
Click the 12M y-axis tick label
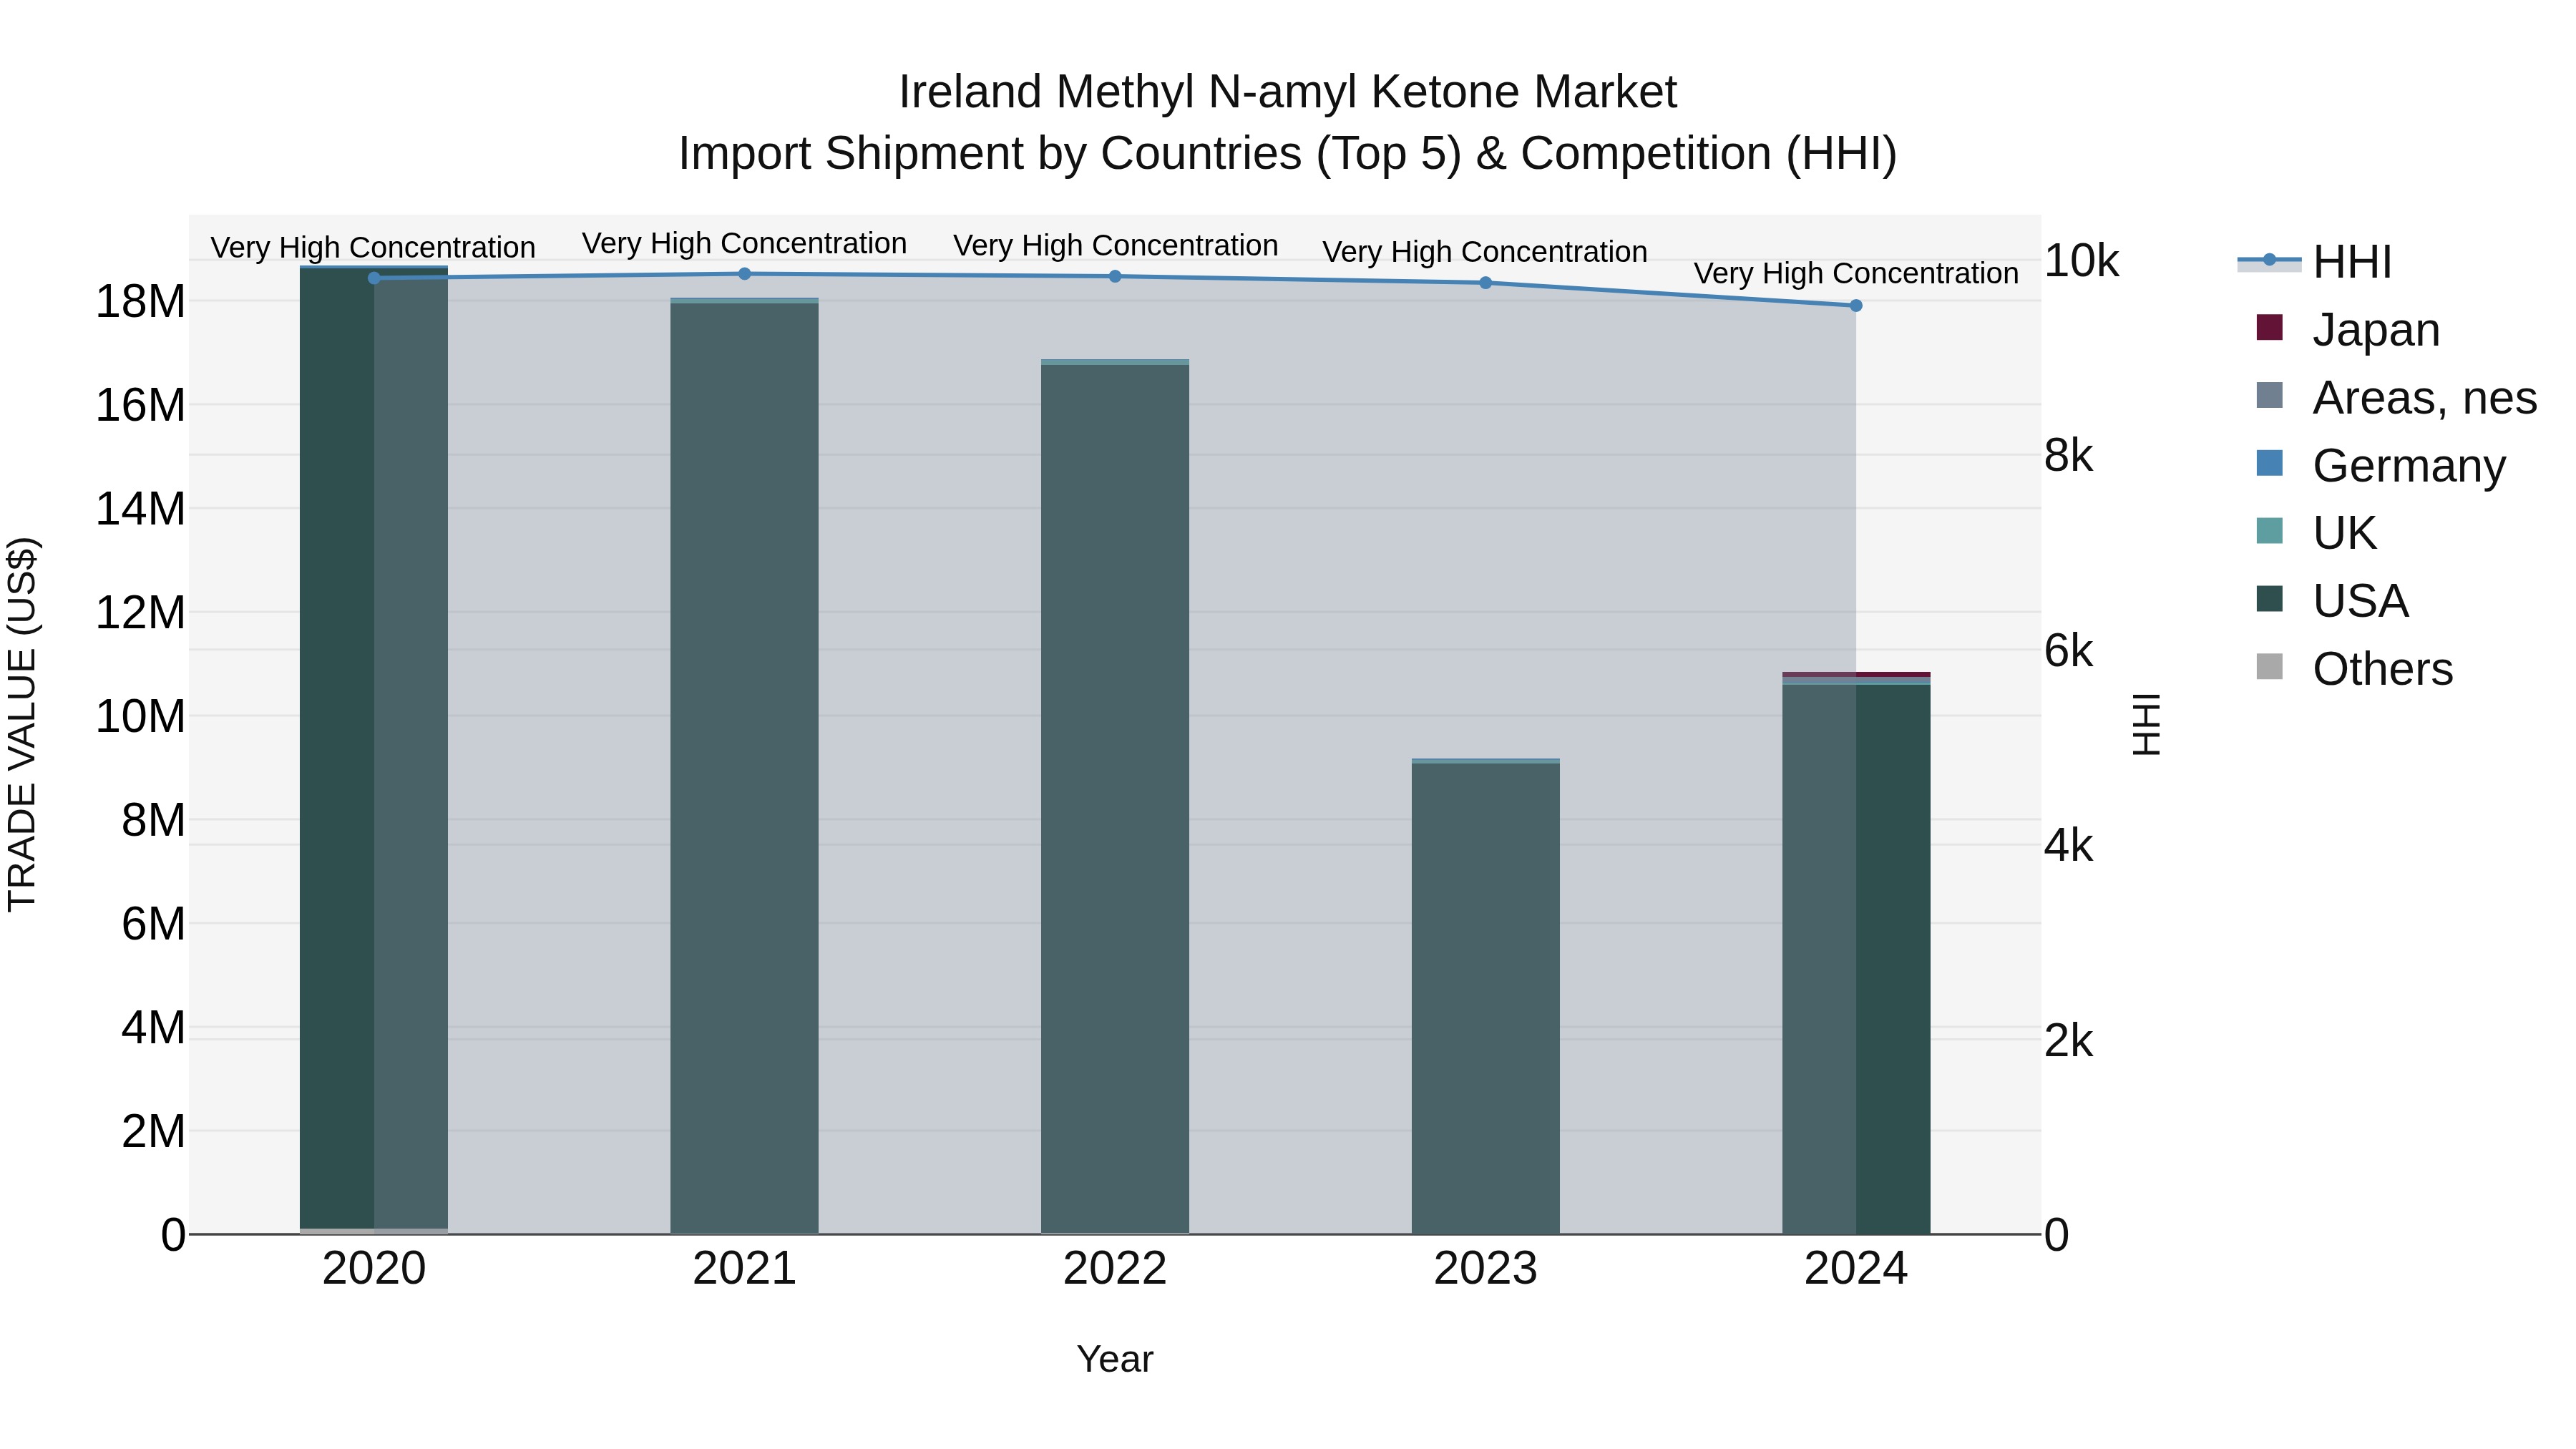click(x=140, y=612)
